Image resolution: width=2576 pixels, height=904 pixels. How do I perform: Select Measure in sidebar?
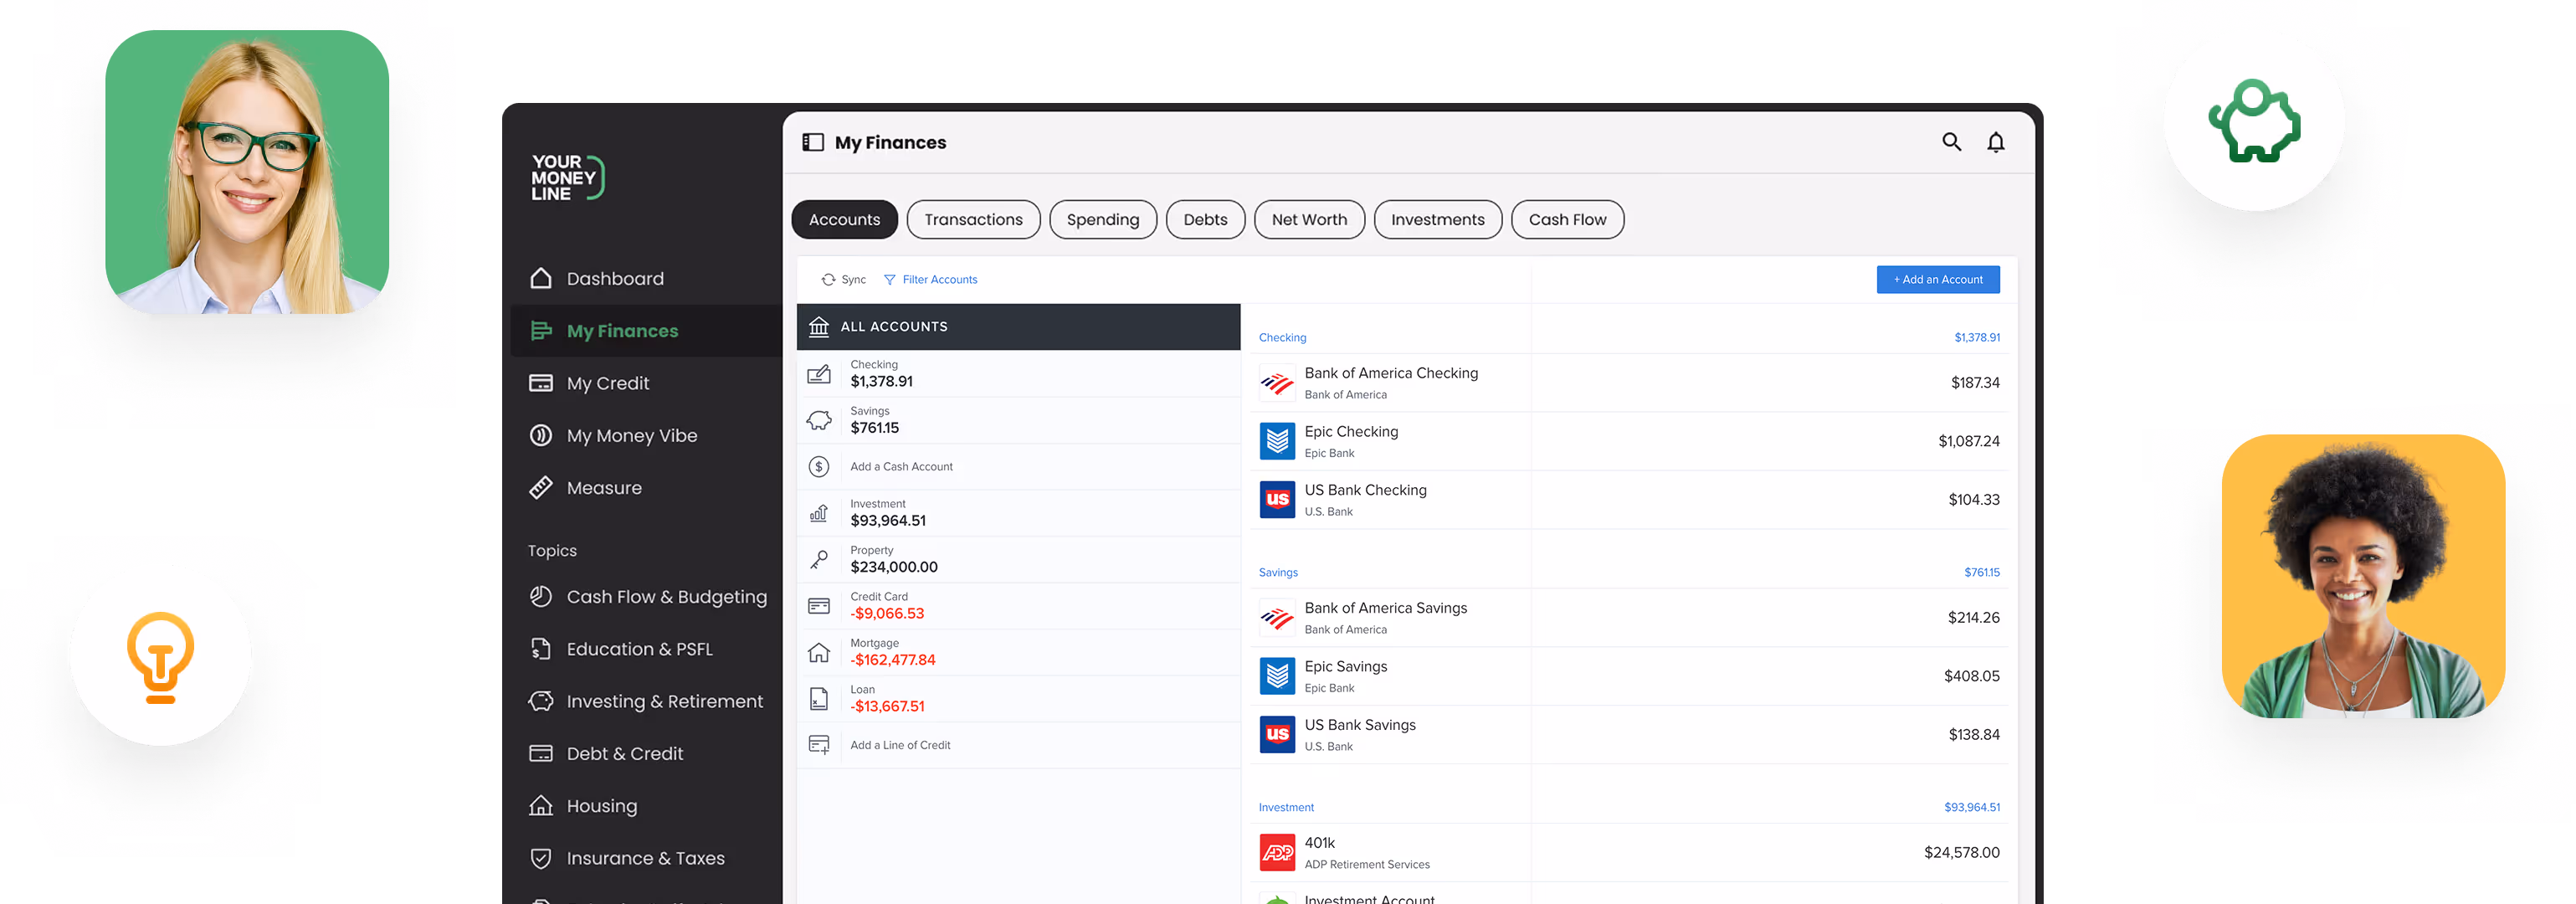(603, 488)
